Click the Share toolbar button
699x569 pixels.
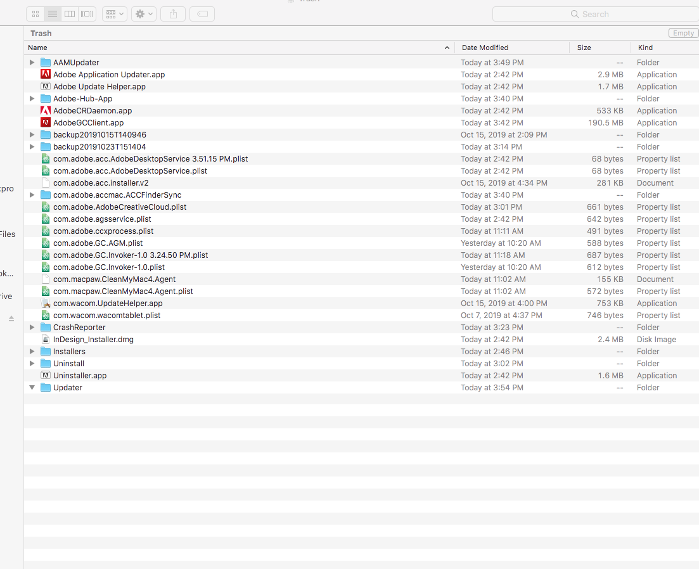coord(173,14)
